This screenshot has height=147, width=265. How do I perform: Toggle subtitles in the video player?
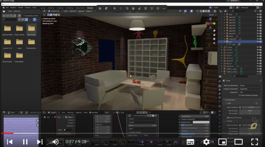pyautogui.click(x=190, y=142)
